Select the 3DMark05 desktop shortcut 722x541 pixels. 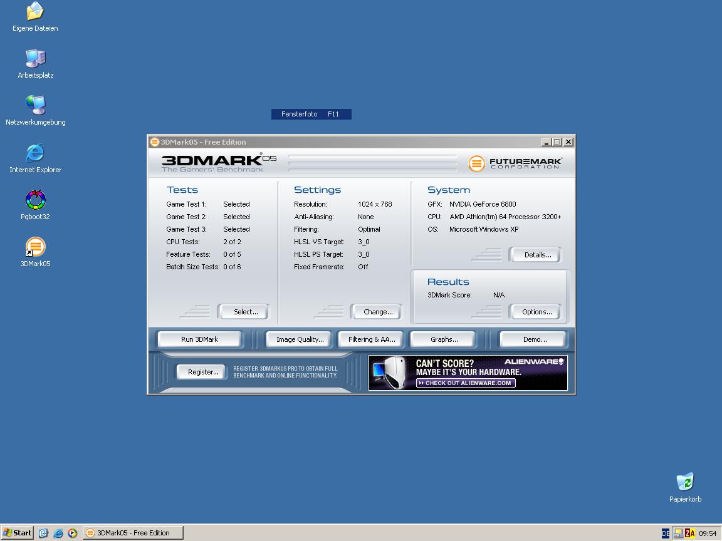[x=36, y=252]
